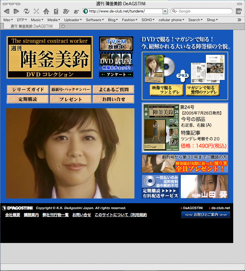The image size is (245, 271).
Task: Reload the page with the refresh icon
Action: pos(26,12)
